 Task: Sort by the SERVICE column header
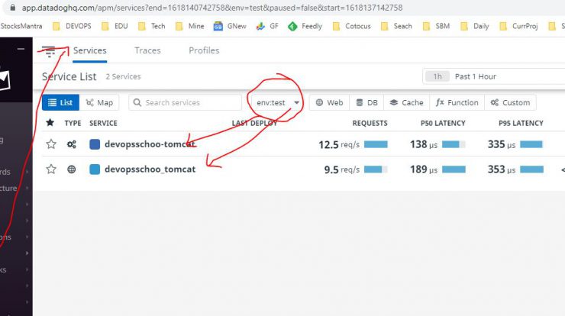(x=103, y=123)
